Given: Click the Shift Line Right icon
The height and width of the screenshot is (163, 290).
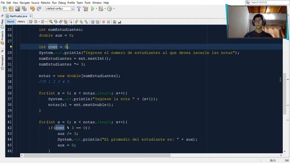Looking at the screenshot, I should point(97,22).
